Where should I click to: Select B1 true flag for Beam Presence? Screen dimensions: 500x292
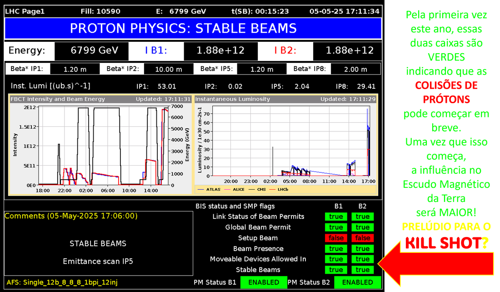[x=336, y=249]
